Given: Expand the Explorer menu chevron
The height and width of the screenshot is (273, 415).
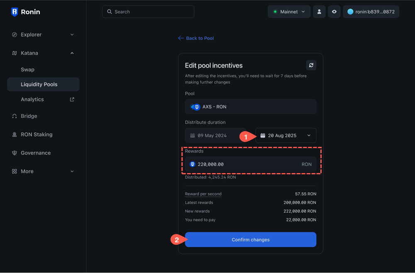Looking at the screenshot, I should (x=72, y=35).
